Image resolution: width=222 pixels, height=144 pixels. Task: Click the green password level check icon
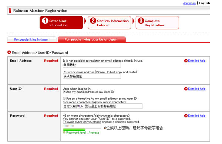pyautogui.click(x=64, y=133)
